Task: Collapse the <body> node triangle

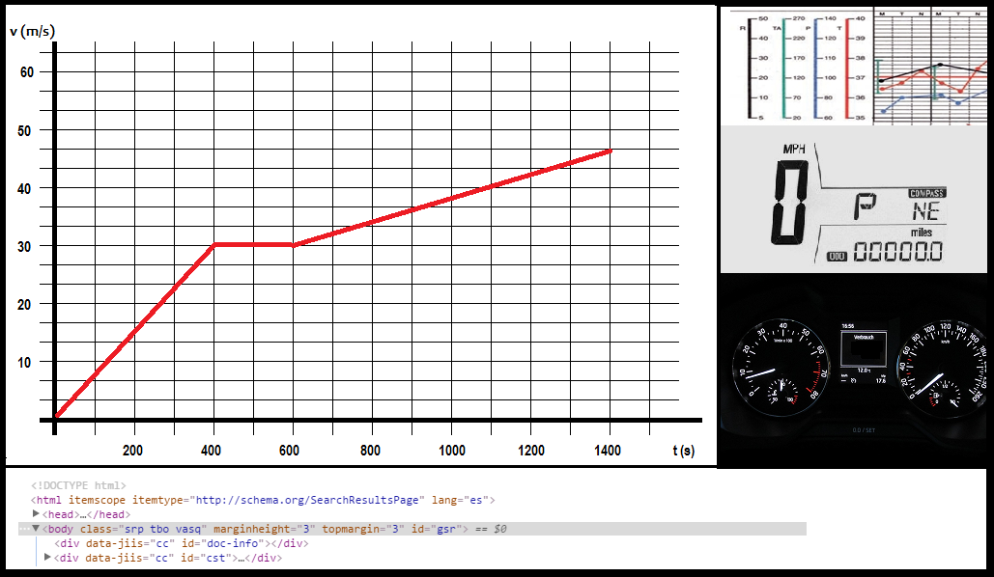Action: click(x=36, y=528)
